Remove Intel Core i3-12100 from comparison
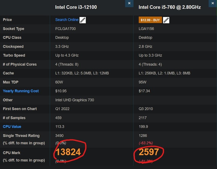 129,3
